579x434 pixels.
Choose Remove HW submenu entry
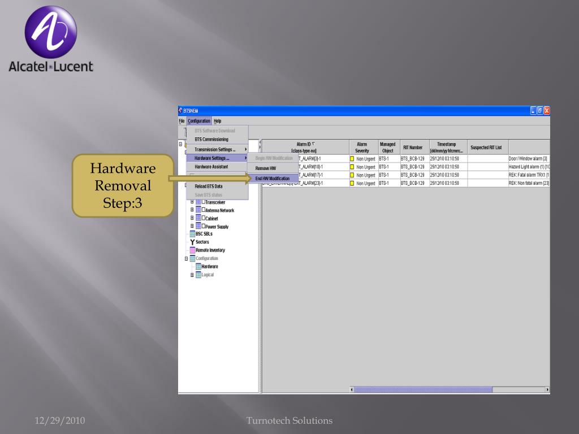(273, 168)
